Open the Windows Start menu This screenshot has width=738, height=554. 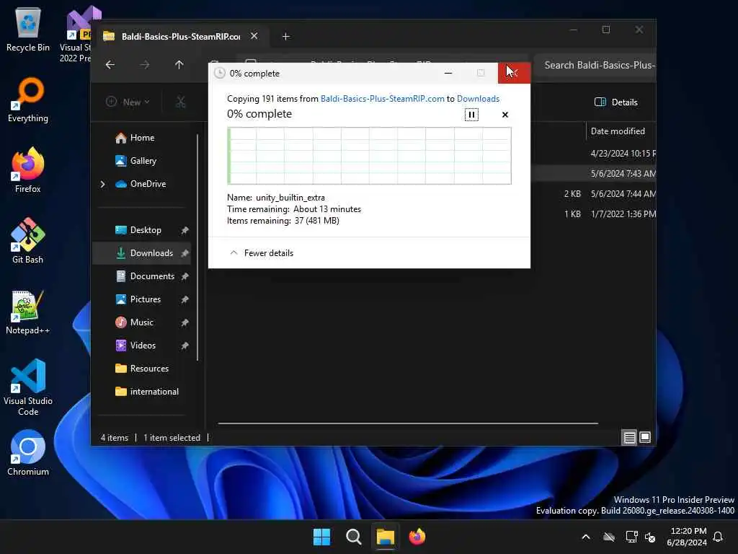click(322, 537)
